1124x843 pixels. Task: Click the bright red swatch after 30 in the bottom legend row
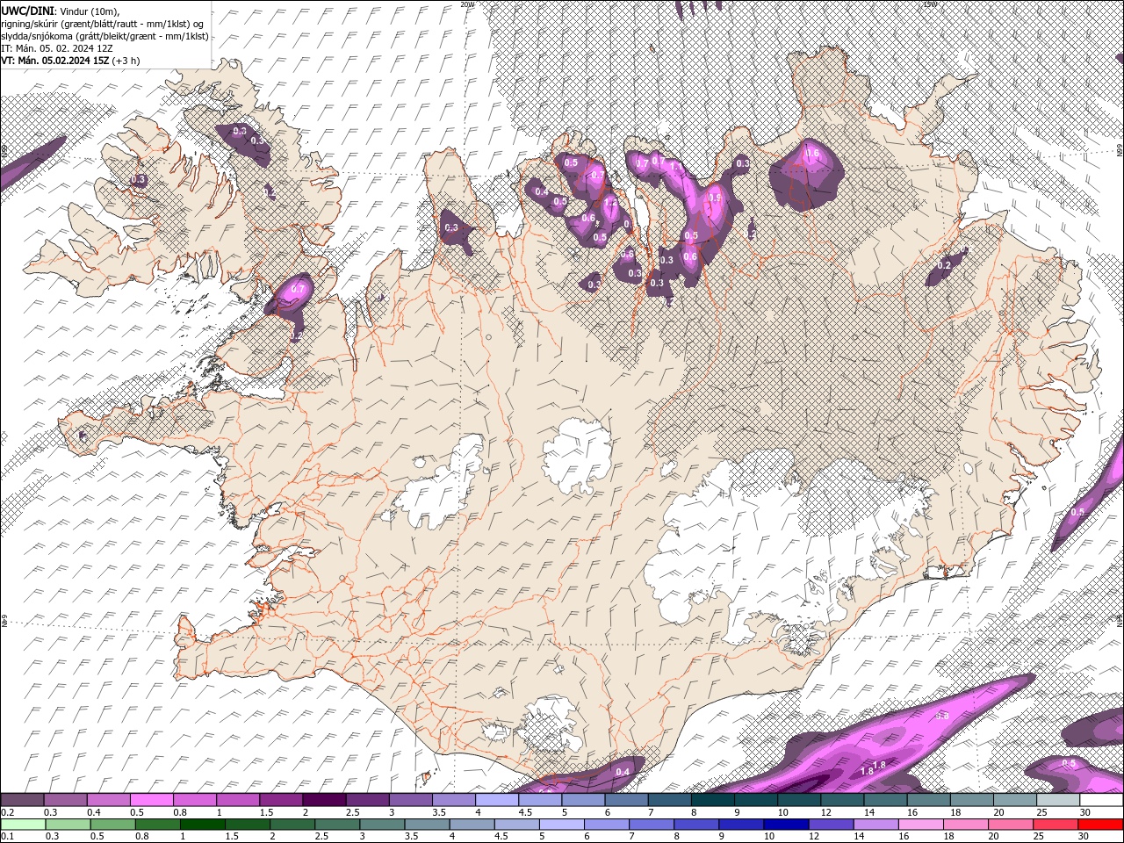(1100, 825)
